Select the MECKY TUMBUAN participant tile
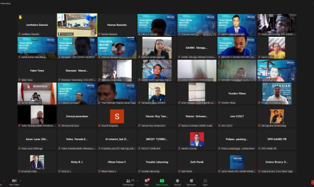 click(x=157, y=139)
